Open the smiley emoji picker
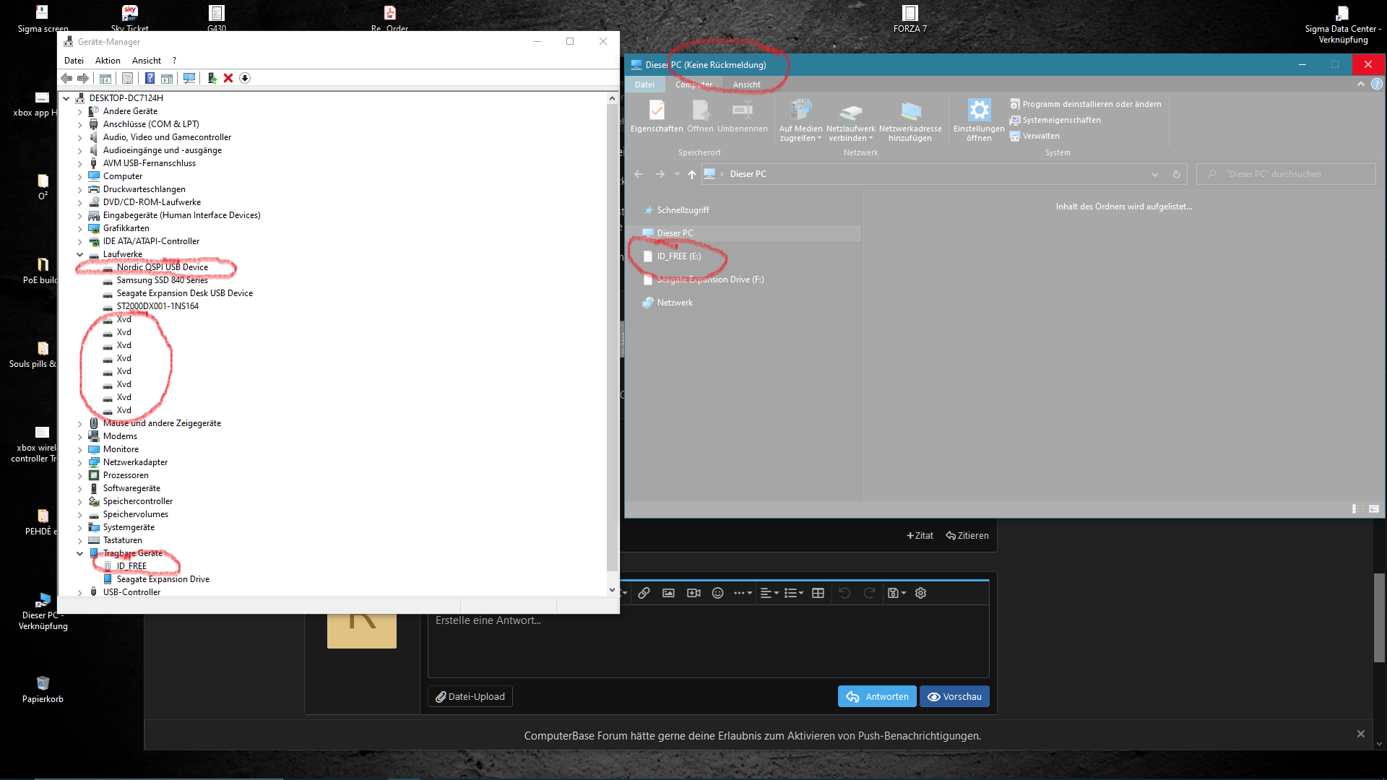Image resolution: width=1387 pixels, height=780 pixels. [x=717, y=593]
